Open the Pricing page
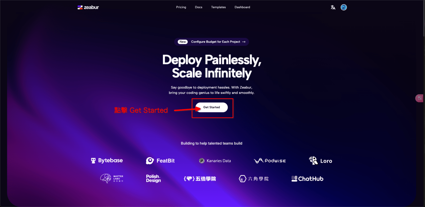425x207 pixels. click(181, 7)
